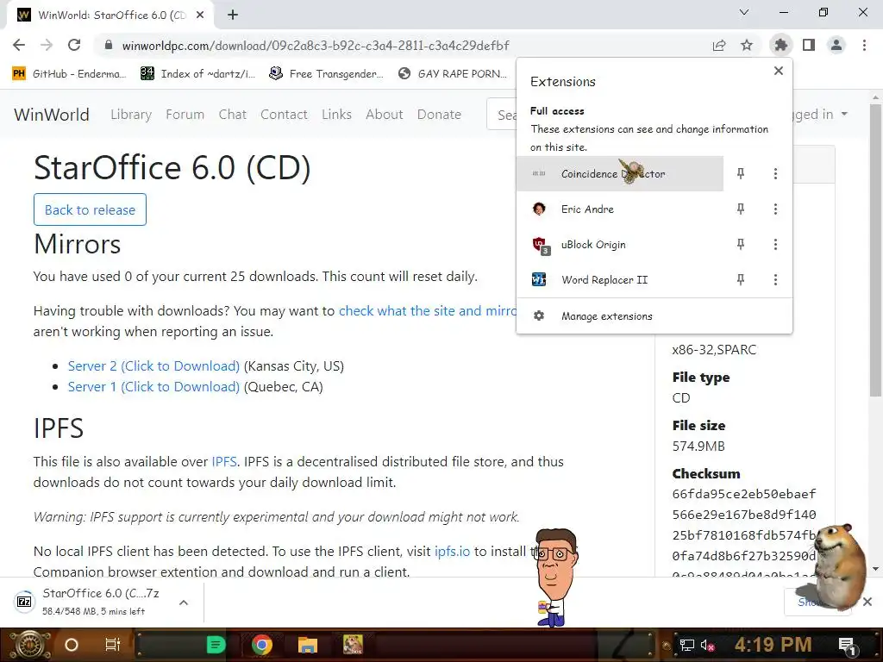Close the WinWorld StarOffice tab
This screenshot has width=883, height=662.
pos(200,16)
